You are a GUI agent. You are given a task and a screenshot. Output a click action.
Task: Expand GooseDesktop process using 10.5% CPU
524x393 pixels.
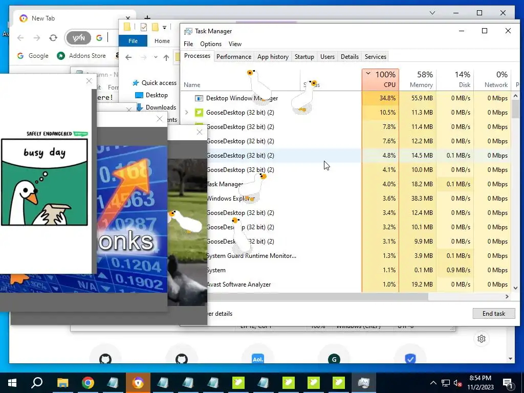(x=186, y=113)
